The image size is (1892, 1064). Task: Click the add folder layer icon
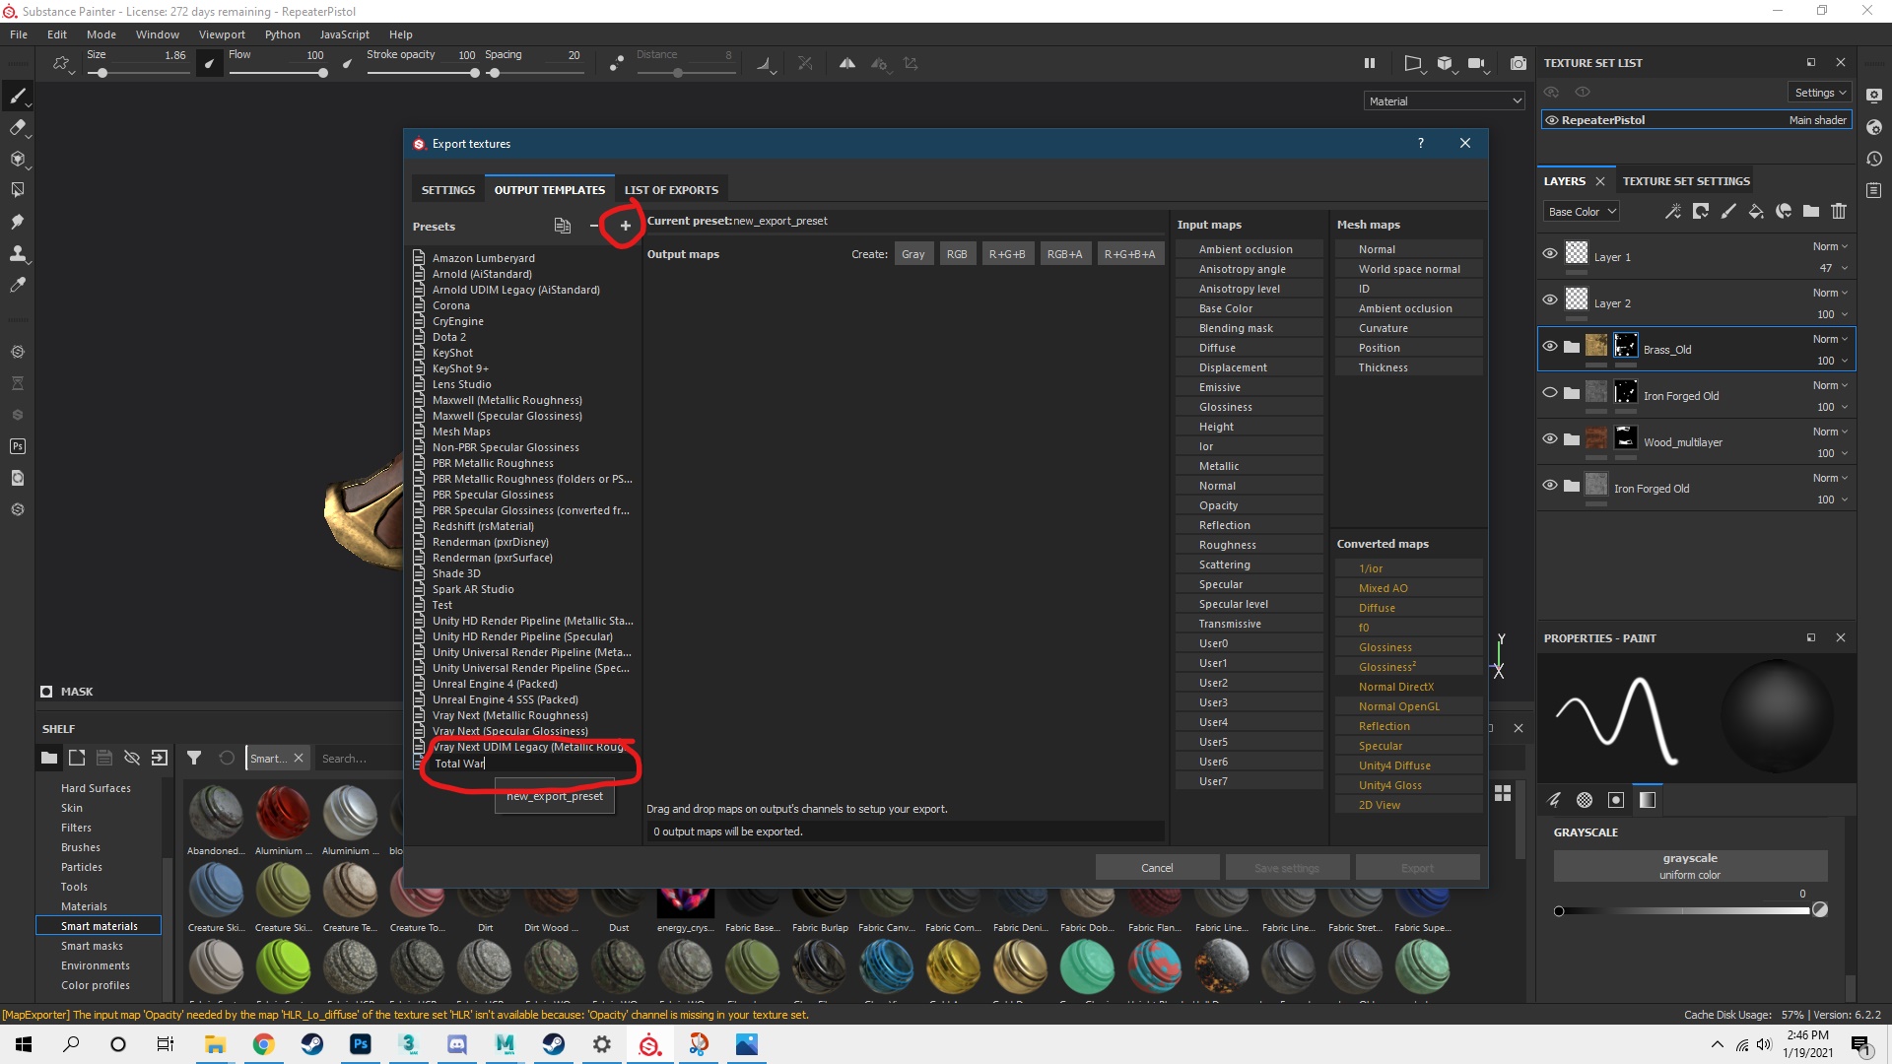(x=1811, y=211)
